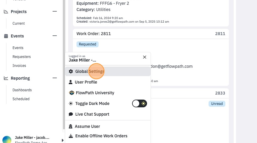The image size is (257, 143).
Task: Click the Assume User icon
Action: [71, 126]
